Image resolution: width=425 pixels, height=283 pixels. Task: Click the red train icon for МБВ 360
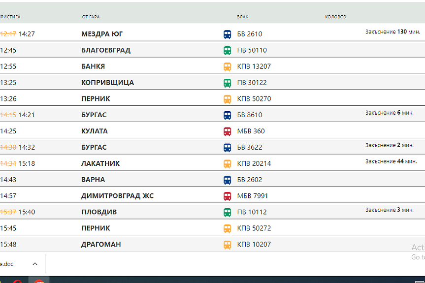pos(228,131)
